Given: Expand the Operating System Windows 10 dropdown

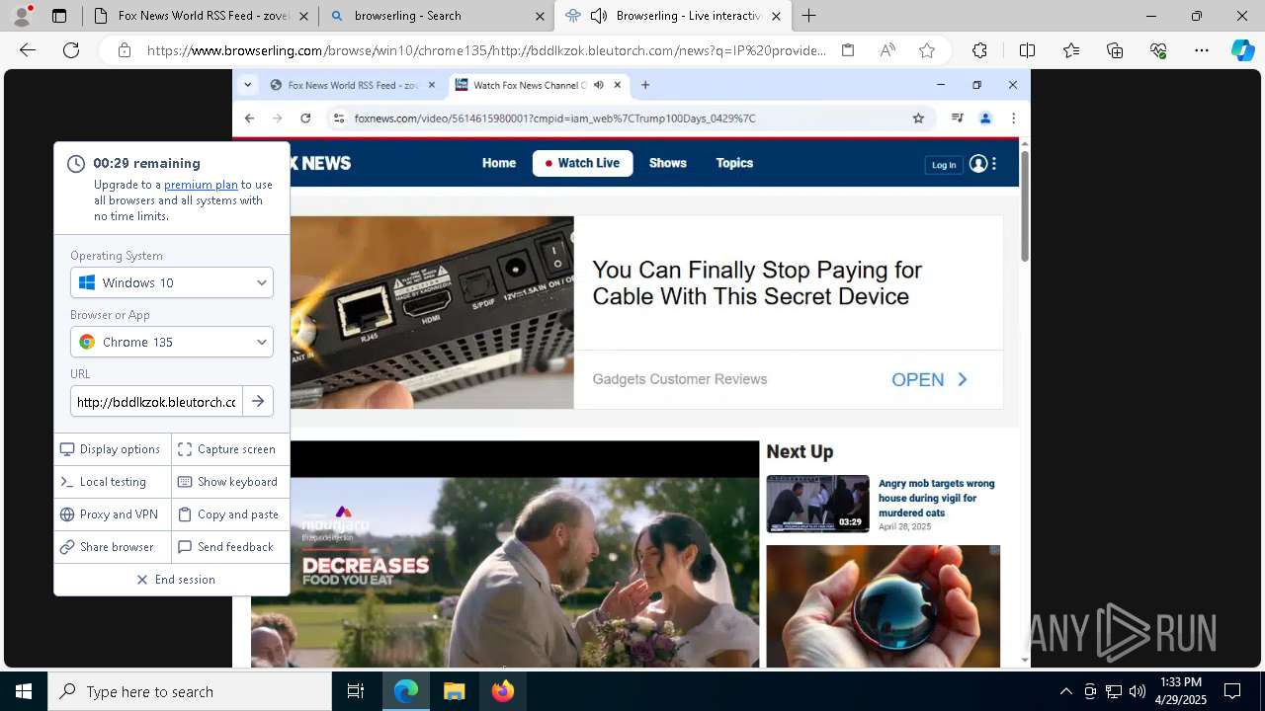Looking at the screenshot, I should 172,282.
